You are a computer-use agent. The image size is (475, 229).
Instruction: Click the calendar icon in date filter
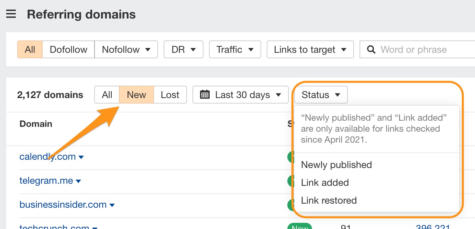pos(205,95)
